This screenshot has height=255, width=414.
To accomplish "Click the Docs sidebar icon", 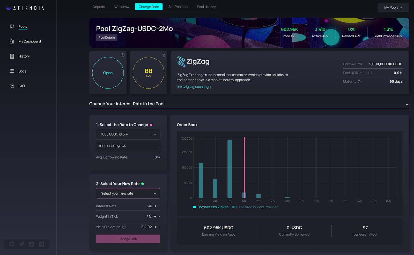I will coord(12,71).
